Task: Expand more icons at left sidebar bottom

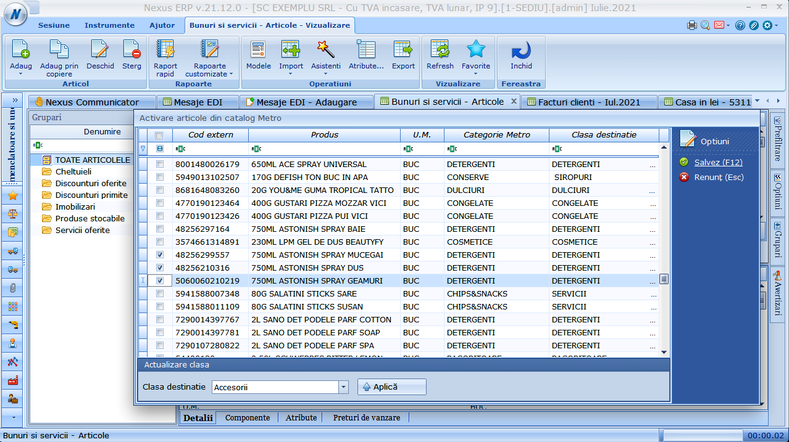Action: pos(13,417)
